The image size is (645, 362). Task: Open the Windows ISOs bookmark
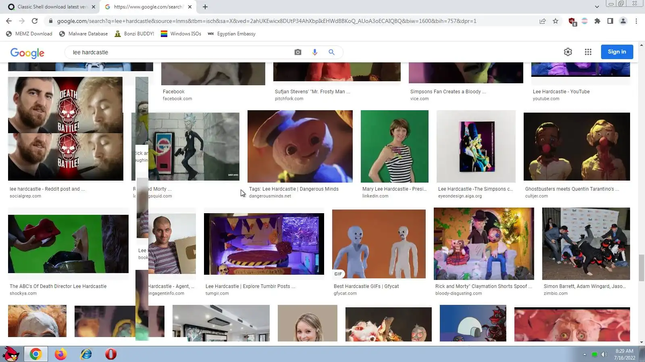point(181,34)
